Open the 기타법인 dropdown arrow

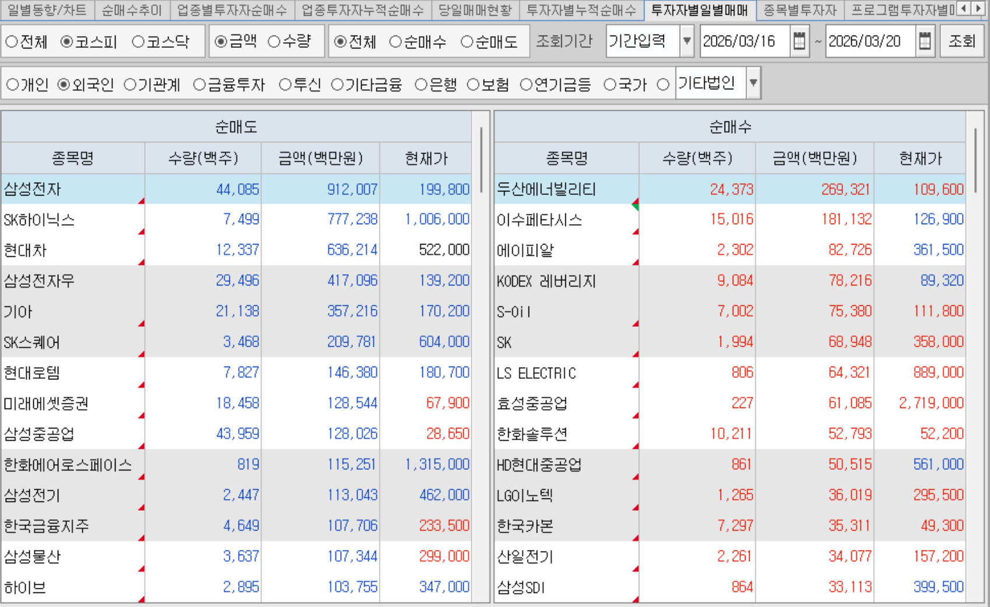pyautogui.click(x=753, y=83)
